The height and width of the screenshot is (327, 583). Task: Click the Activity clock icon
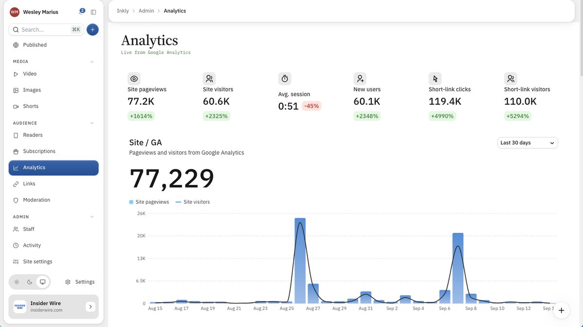click(16, 245)
